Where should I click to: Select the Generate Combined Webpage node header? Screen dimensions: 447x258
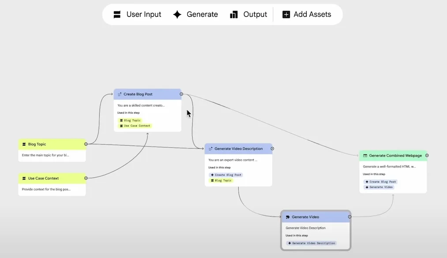pyautogui.click(x=393, y=156)
